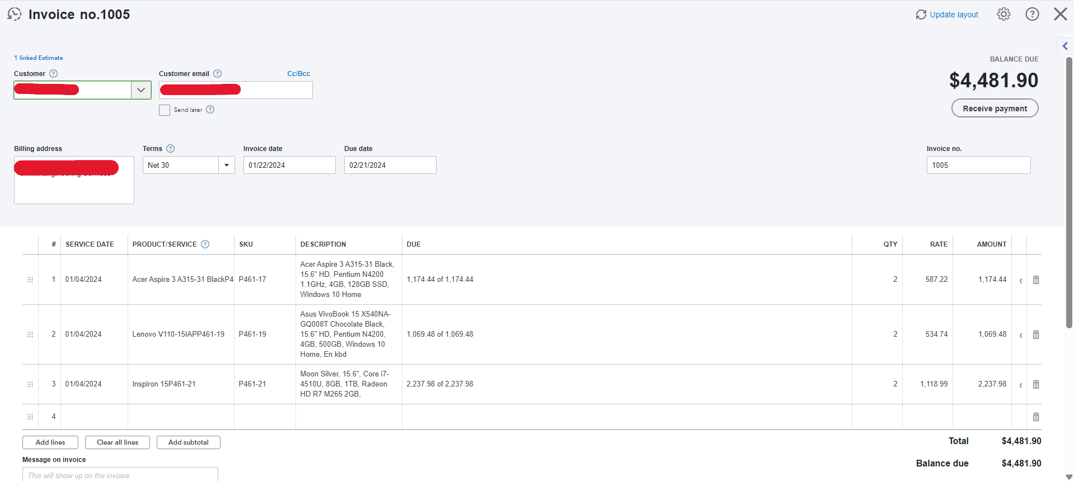
Task: Click Update layout link
Action: click(948, 15)
